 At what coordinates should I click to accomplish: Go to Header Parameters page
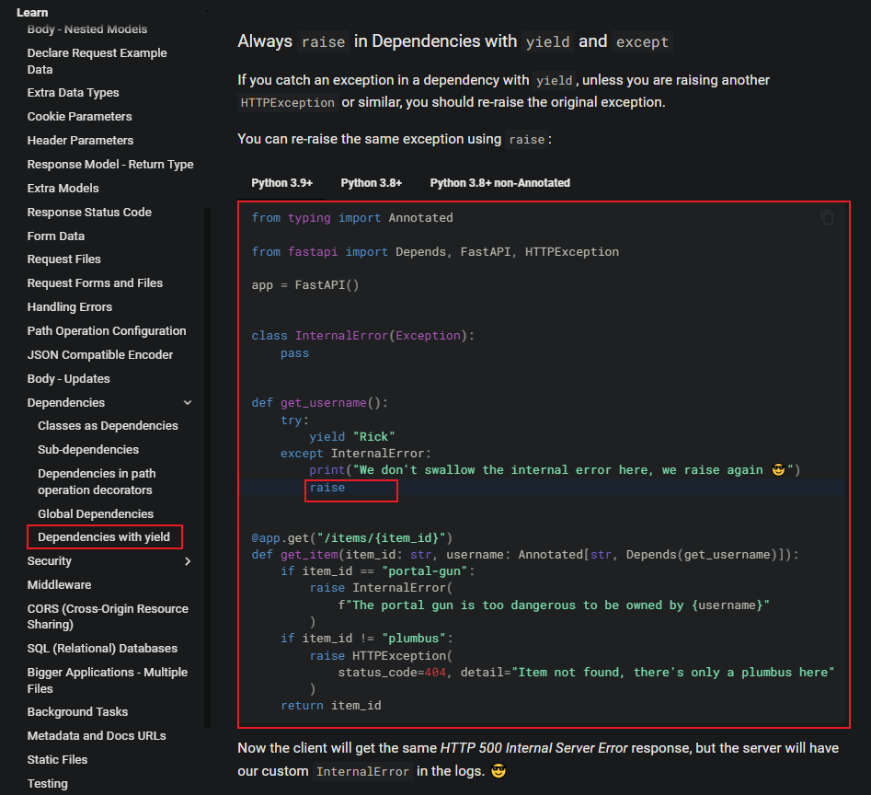tap(80, 141)
